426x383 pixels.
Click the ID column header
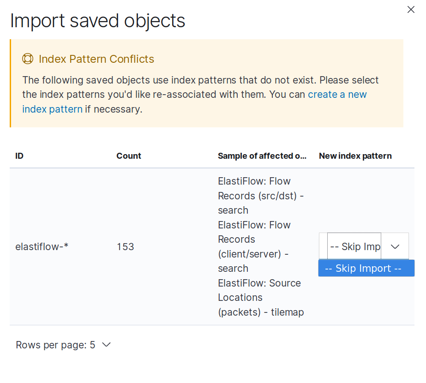[x=19, y=156]
